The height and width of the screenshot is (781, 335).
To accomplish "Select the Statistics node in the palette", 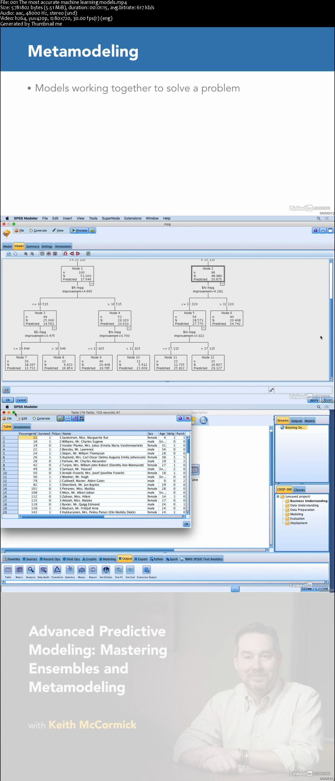I will pos(70,572).
